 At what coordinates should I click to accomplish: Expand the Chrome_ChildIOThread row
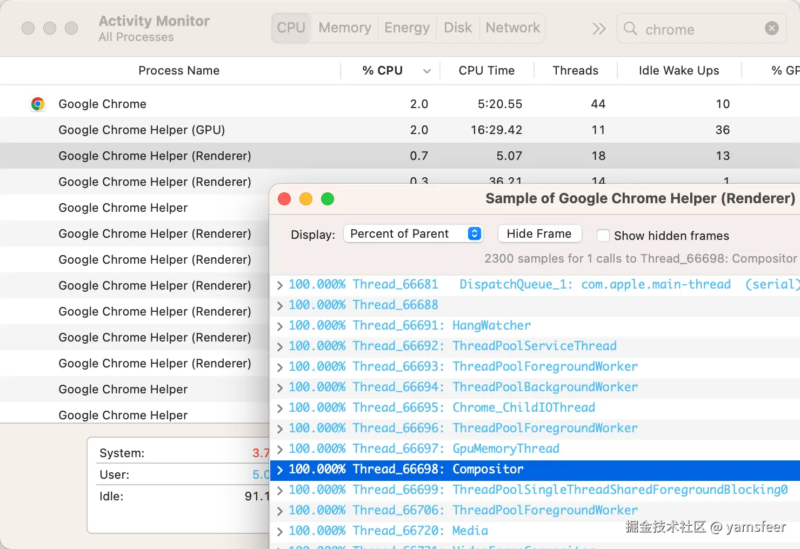279,408
